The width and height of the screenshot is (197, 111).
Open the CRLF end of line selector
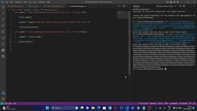[x=166, y=104]
